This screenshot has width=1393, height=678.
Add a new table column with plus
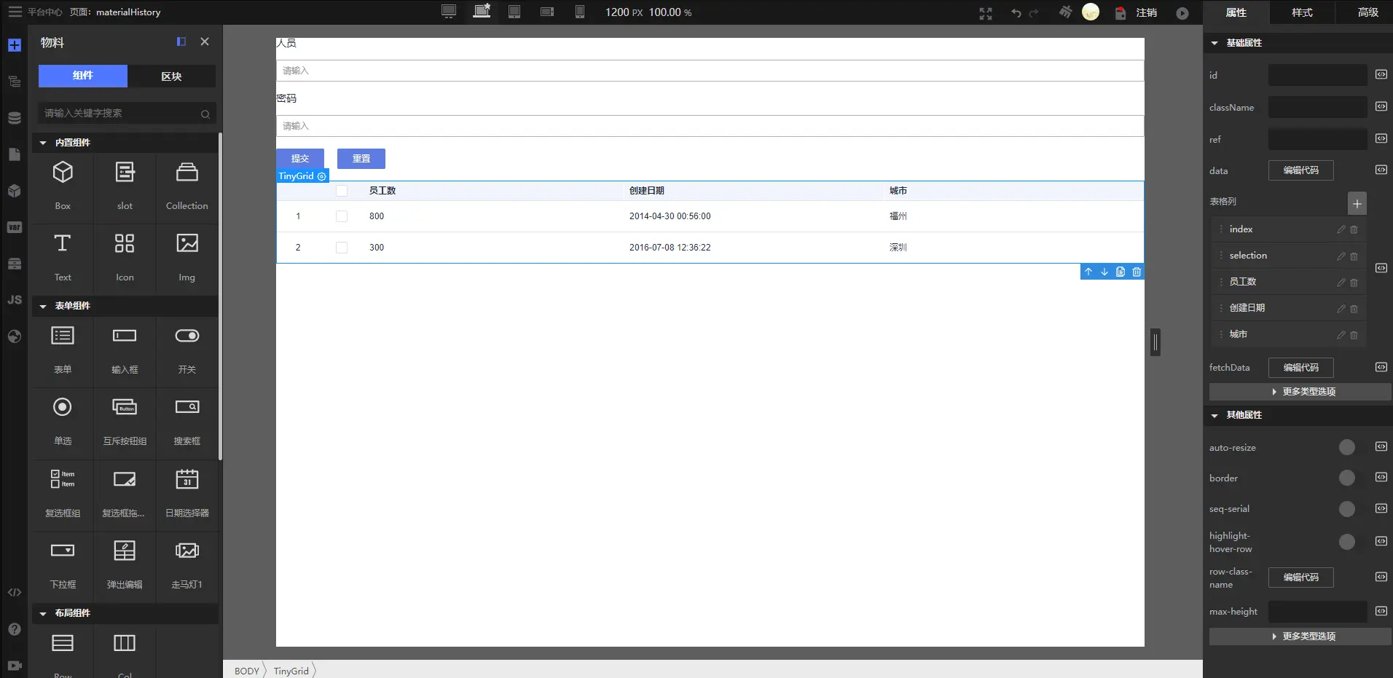(x=1357, y=203)
